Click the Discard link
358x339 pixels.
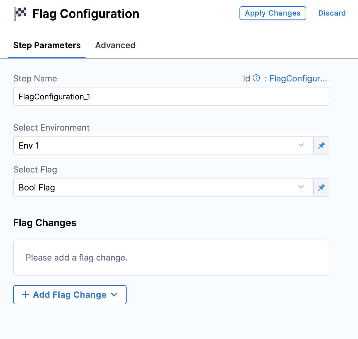(332, 13)
